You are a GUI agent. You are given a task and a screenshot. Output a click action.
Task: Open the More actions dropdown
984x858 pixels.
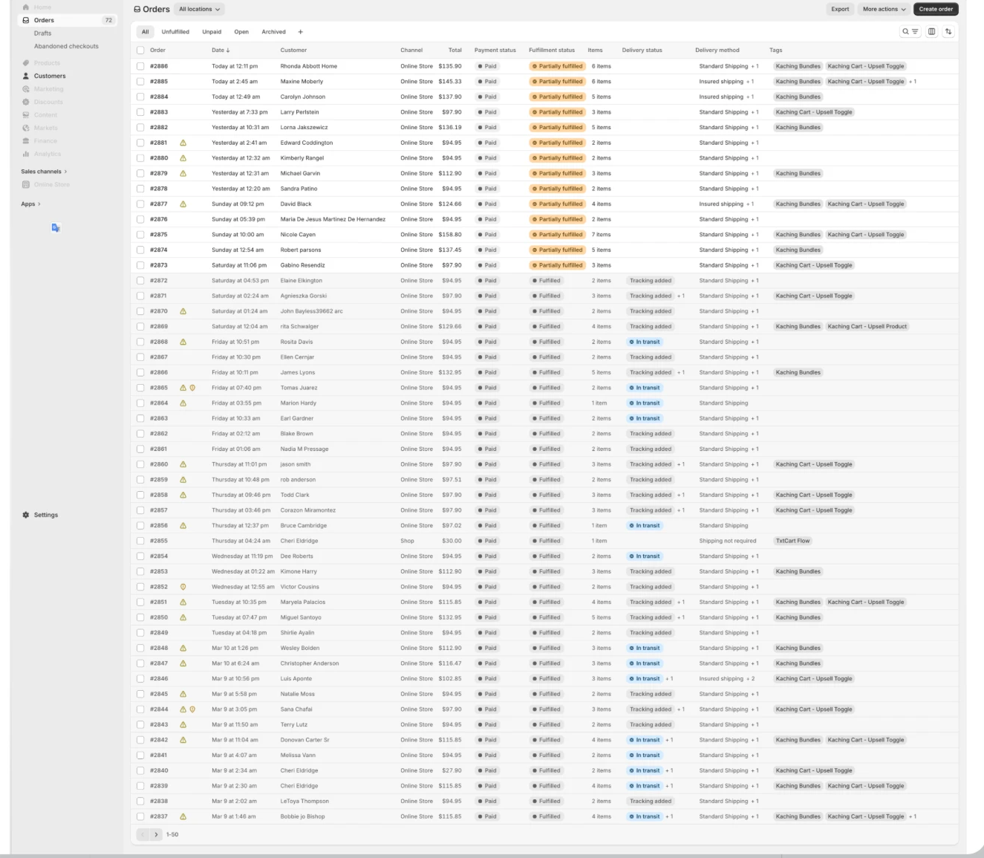click(884, 9)
